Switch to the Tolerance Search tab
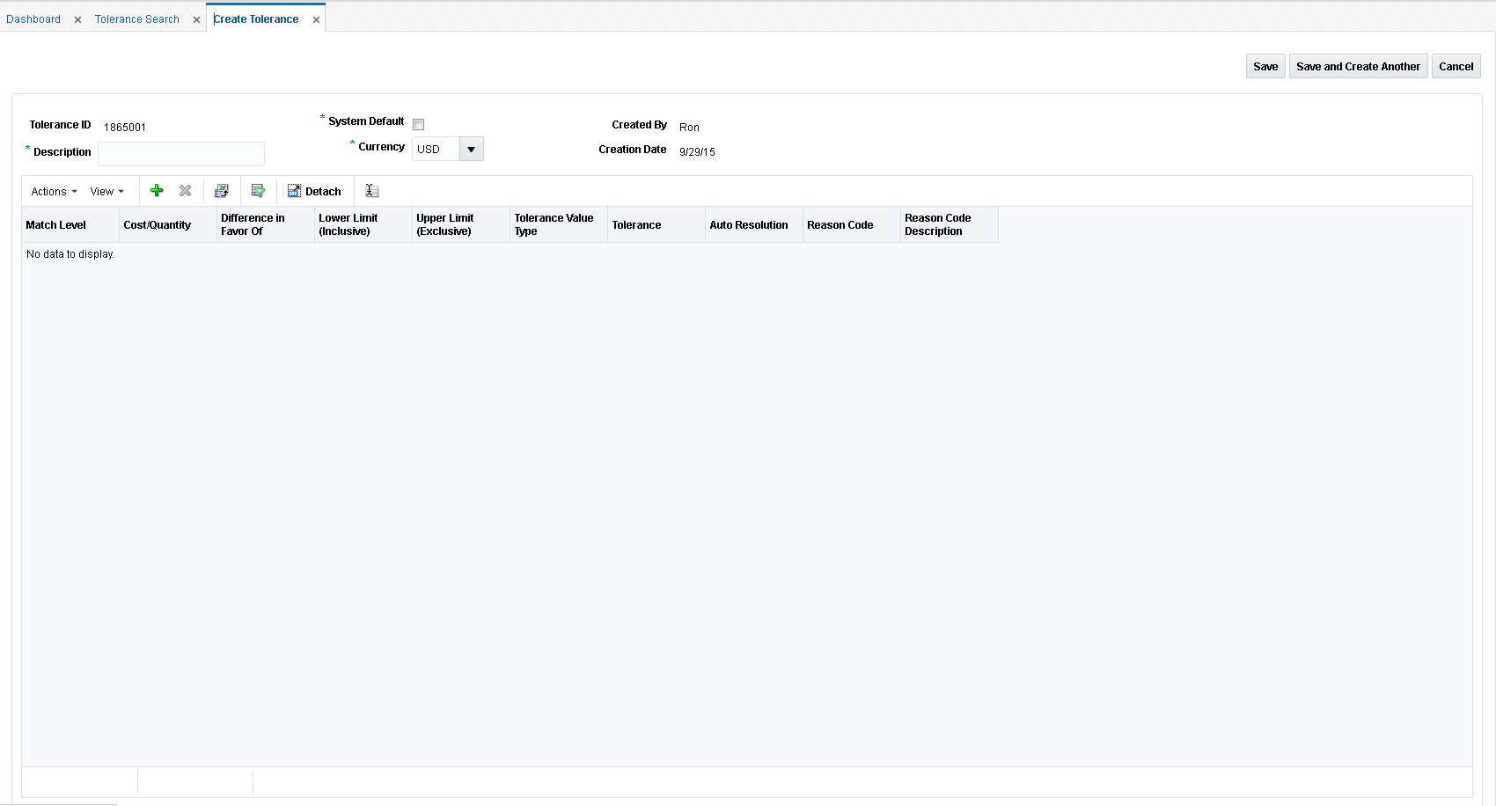This screenshot has width=1496, height=806. pyautogui.click(x=137, y=19)
